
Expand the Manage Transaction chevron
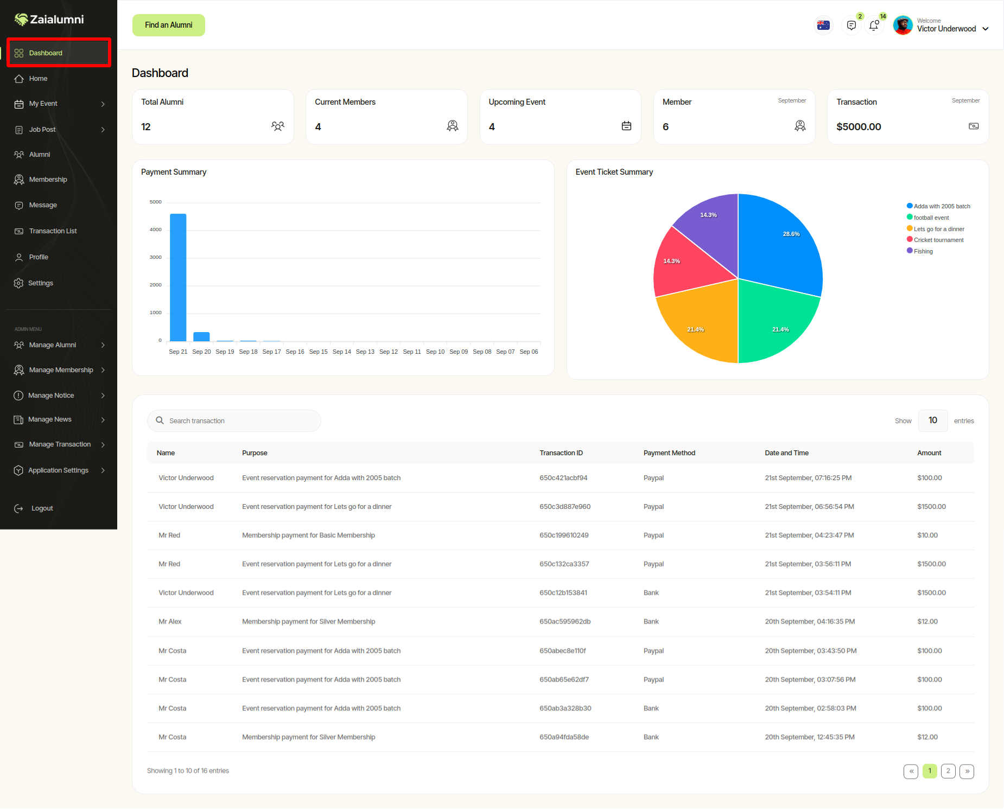103,444
